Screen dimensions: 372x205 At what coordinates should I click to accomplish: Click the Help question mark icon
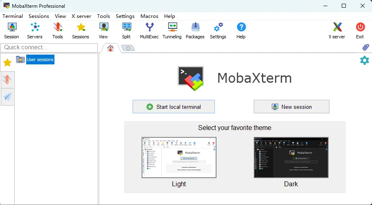click(241, 27)
